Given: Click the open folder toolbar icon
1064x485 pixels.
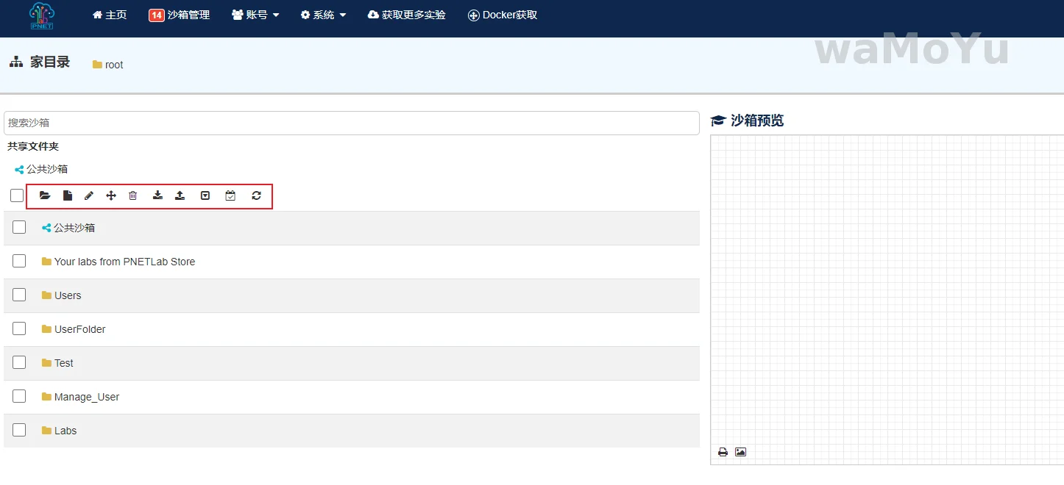Looking at the screenshot, I should (45, 195).
